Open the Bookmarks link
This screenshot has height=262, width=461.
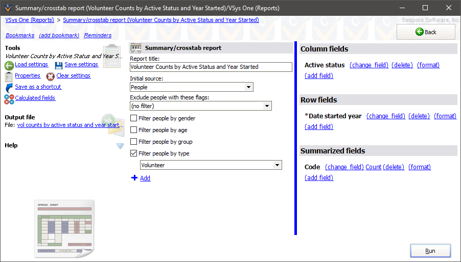20,35
